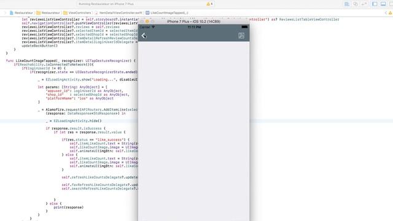Open ItemDetailViewController.swift in the jump bar
This screenshot has height=221, width=393.
point(119,13)
